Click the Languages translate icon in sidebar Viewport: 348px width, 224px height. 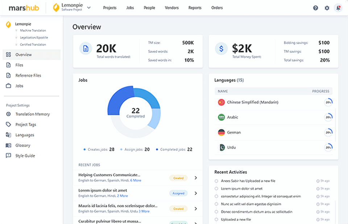click(x=8, y=135)
